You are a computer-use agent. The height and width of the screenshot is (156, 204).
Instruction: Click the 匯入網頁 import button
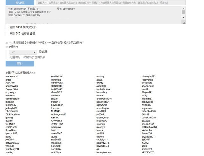pos(20,3)
